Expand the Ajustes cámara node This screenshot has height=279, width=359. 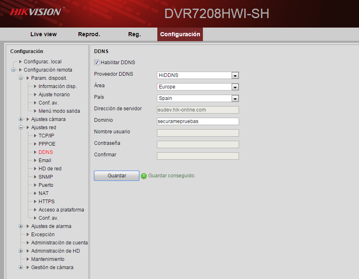[21, 119]
